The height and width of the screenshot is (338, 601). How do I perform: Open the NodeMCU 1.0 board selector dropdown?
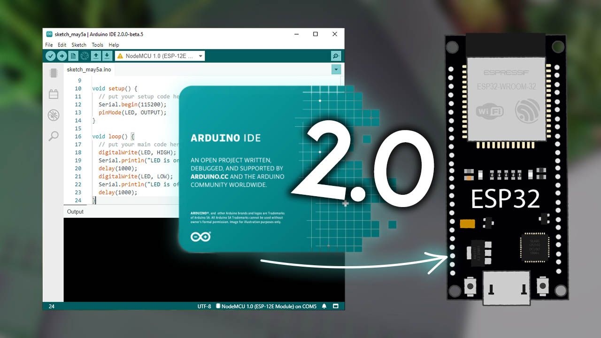click(160, 55)
